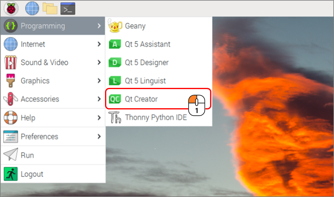Expand the Preferences submenu arrow
Screen dimensions: 334x197
(99, 136)
